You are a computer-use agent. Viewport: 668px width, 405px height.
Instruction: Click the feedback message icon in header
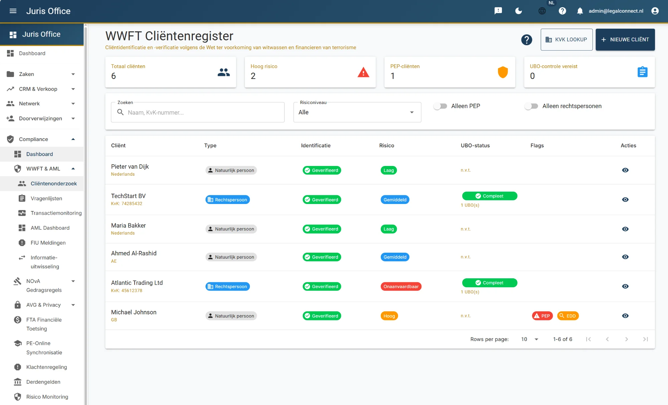tap(498, 11)
